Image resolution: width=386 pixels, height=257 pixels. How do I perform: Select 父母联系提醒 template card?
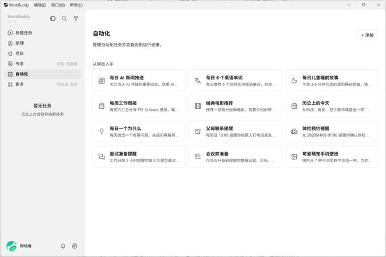[x=236, y=131]
